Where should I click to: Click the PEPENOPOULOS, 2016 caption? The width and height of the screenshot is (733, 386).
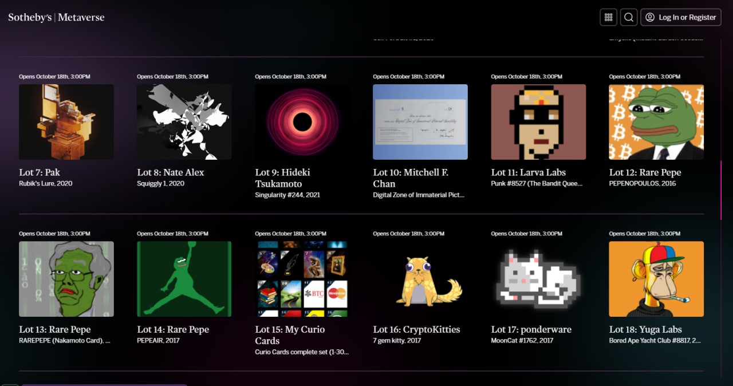point(643,184)
